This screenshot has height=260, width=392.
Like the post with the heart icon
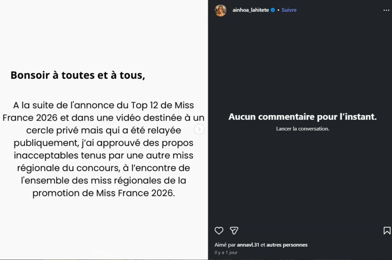coord(219,231)
